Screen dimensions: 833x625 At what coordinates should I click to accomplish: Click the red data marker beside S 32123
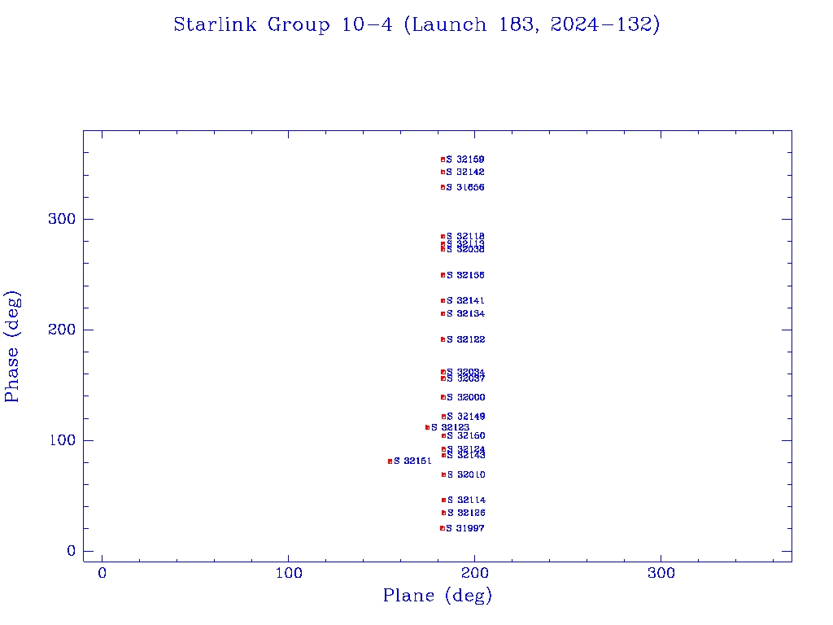point(427,427)
